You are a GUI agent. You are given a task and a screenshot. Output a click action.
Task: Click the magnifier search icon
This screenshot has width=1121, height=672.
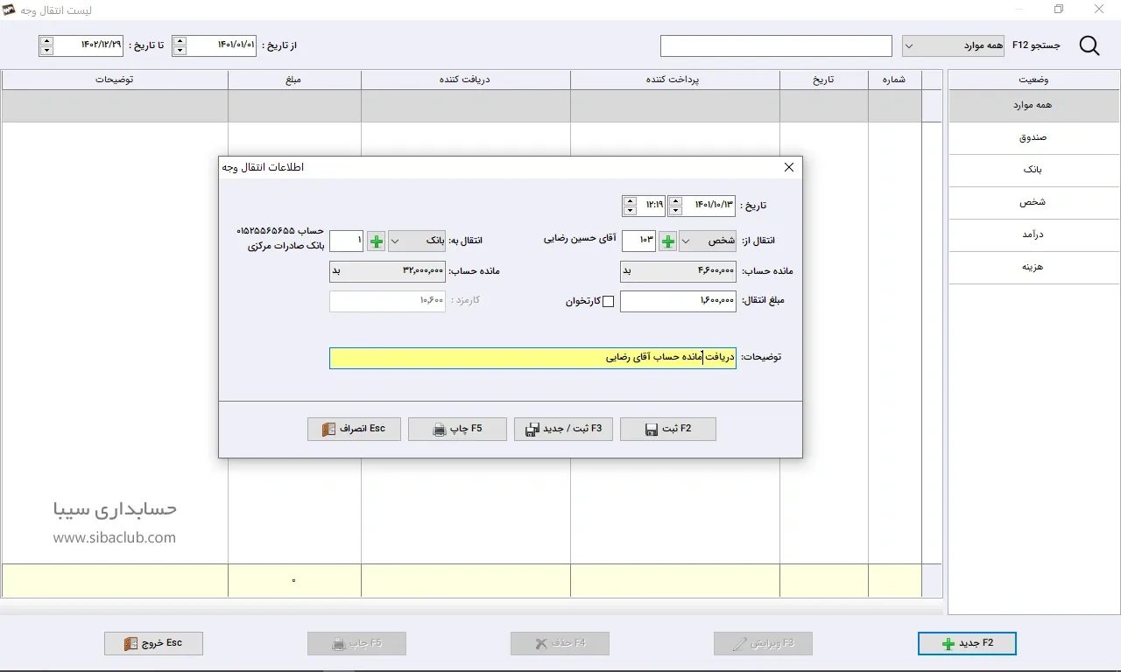[1089, 46]
